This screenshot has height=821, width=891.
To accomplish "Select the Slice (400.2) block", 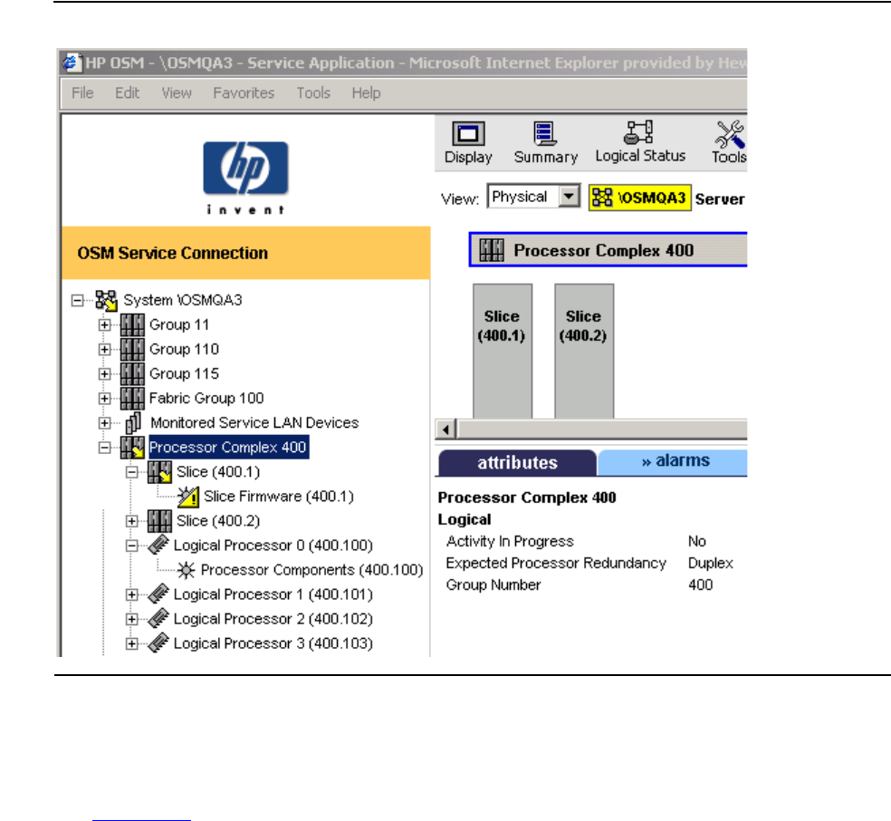I will pos(584,351).
